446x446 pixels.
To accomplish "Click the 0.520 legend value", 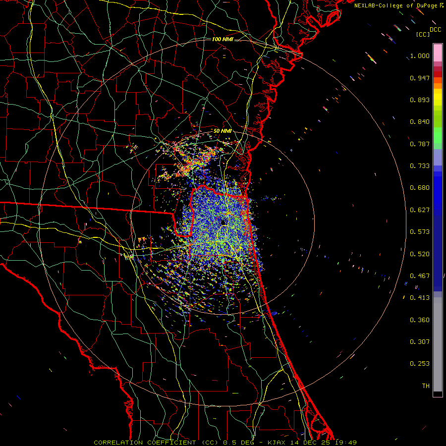I will (x=420, y=254).
